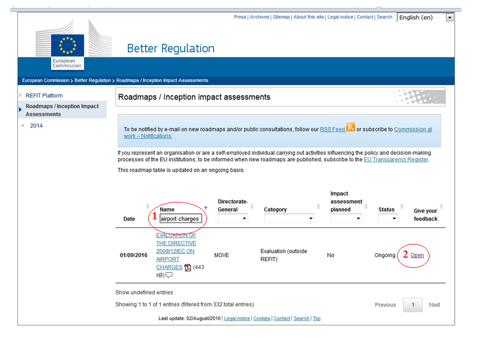Open Evaluation of Directive 2009/12/EC document link

click(x=176, y=251)
